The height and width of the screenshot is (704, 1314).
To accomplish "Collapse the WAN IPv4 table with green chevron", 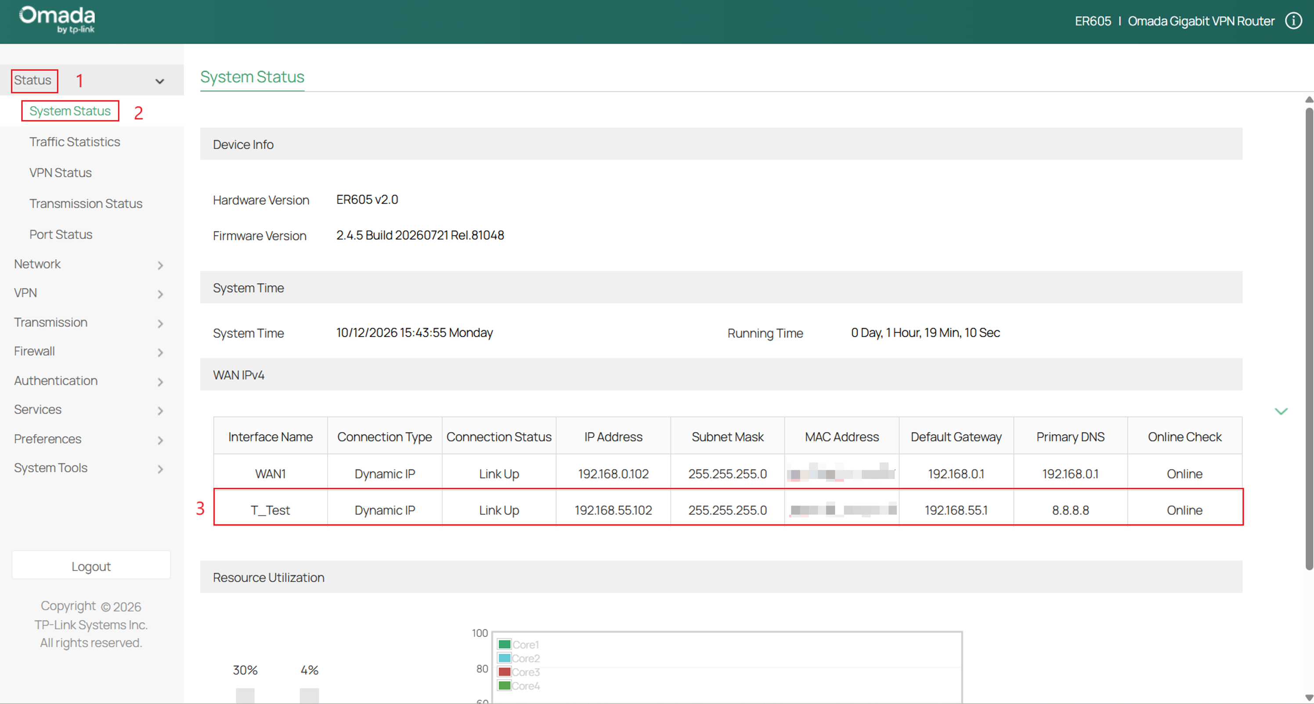I will (1281, 411).
